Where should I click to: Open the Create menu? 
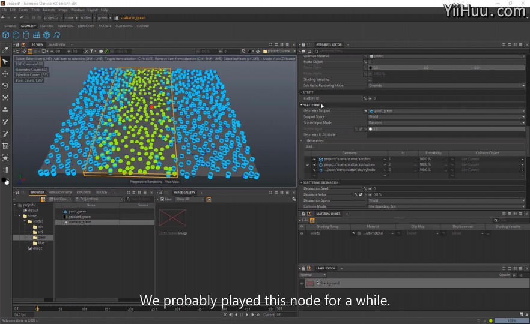click(x=23, y=10)
